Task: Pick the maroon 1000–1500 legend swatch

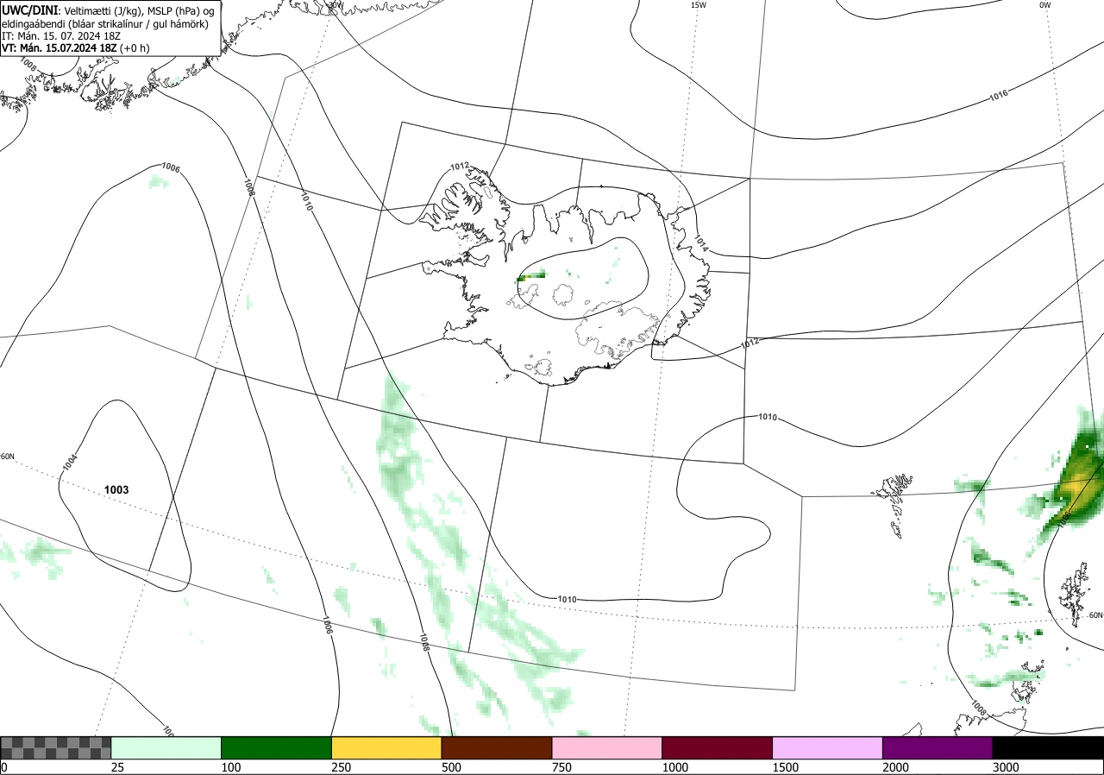Action: pos(718,747)
